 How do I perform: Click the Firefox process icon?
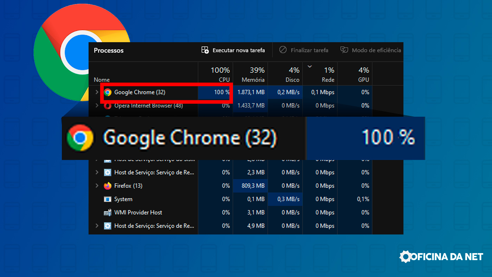pos(107,186)
